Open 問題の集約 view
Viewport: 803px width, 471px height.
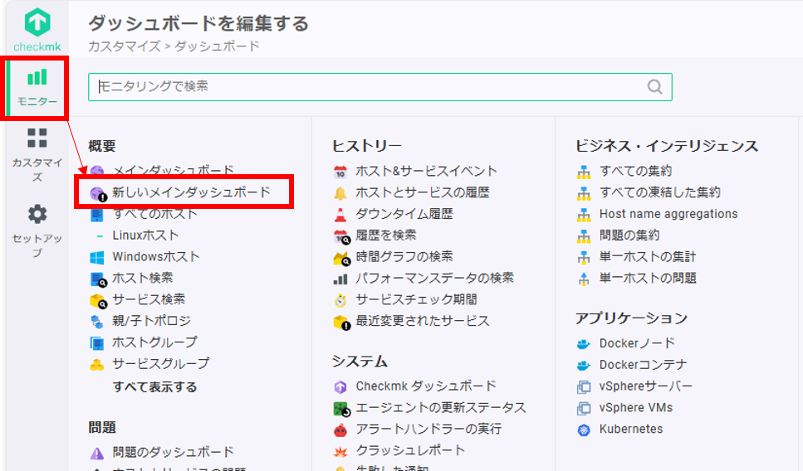tap(629, 235)
